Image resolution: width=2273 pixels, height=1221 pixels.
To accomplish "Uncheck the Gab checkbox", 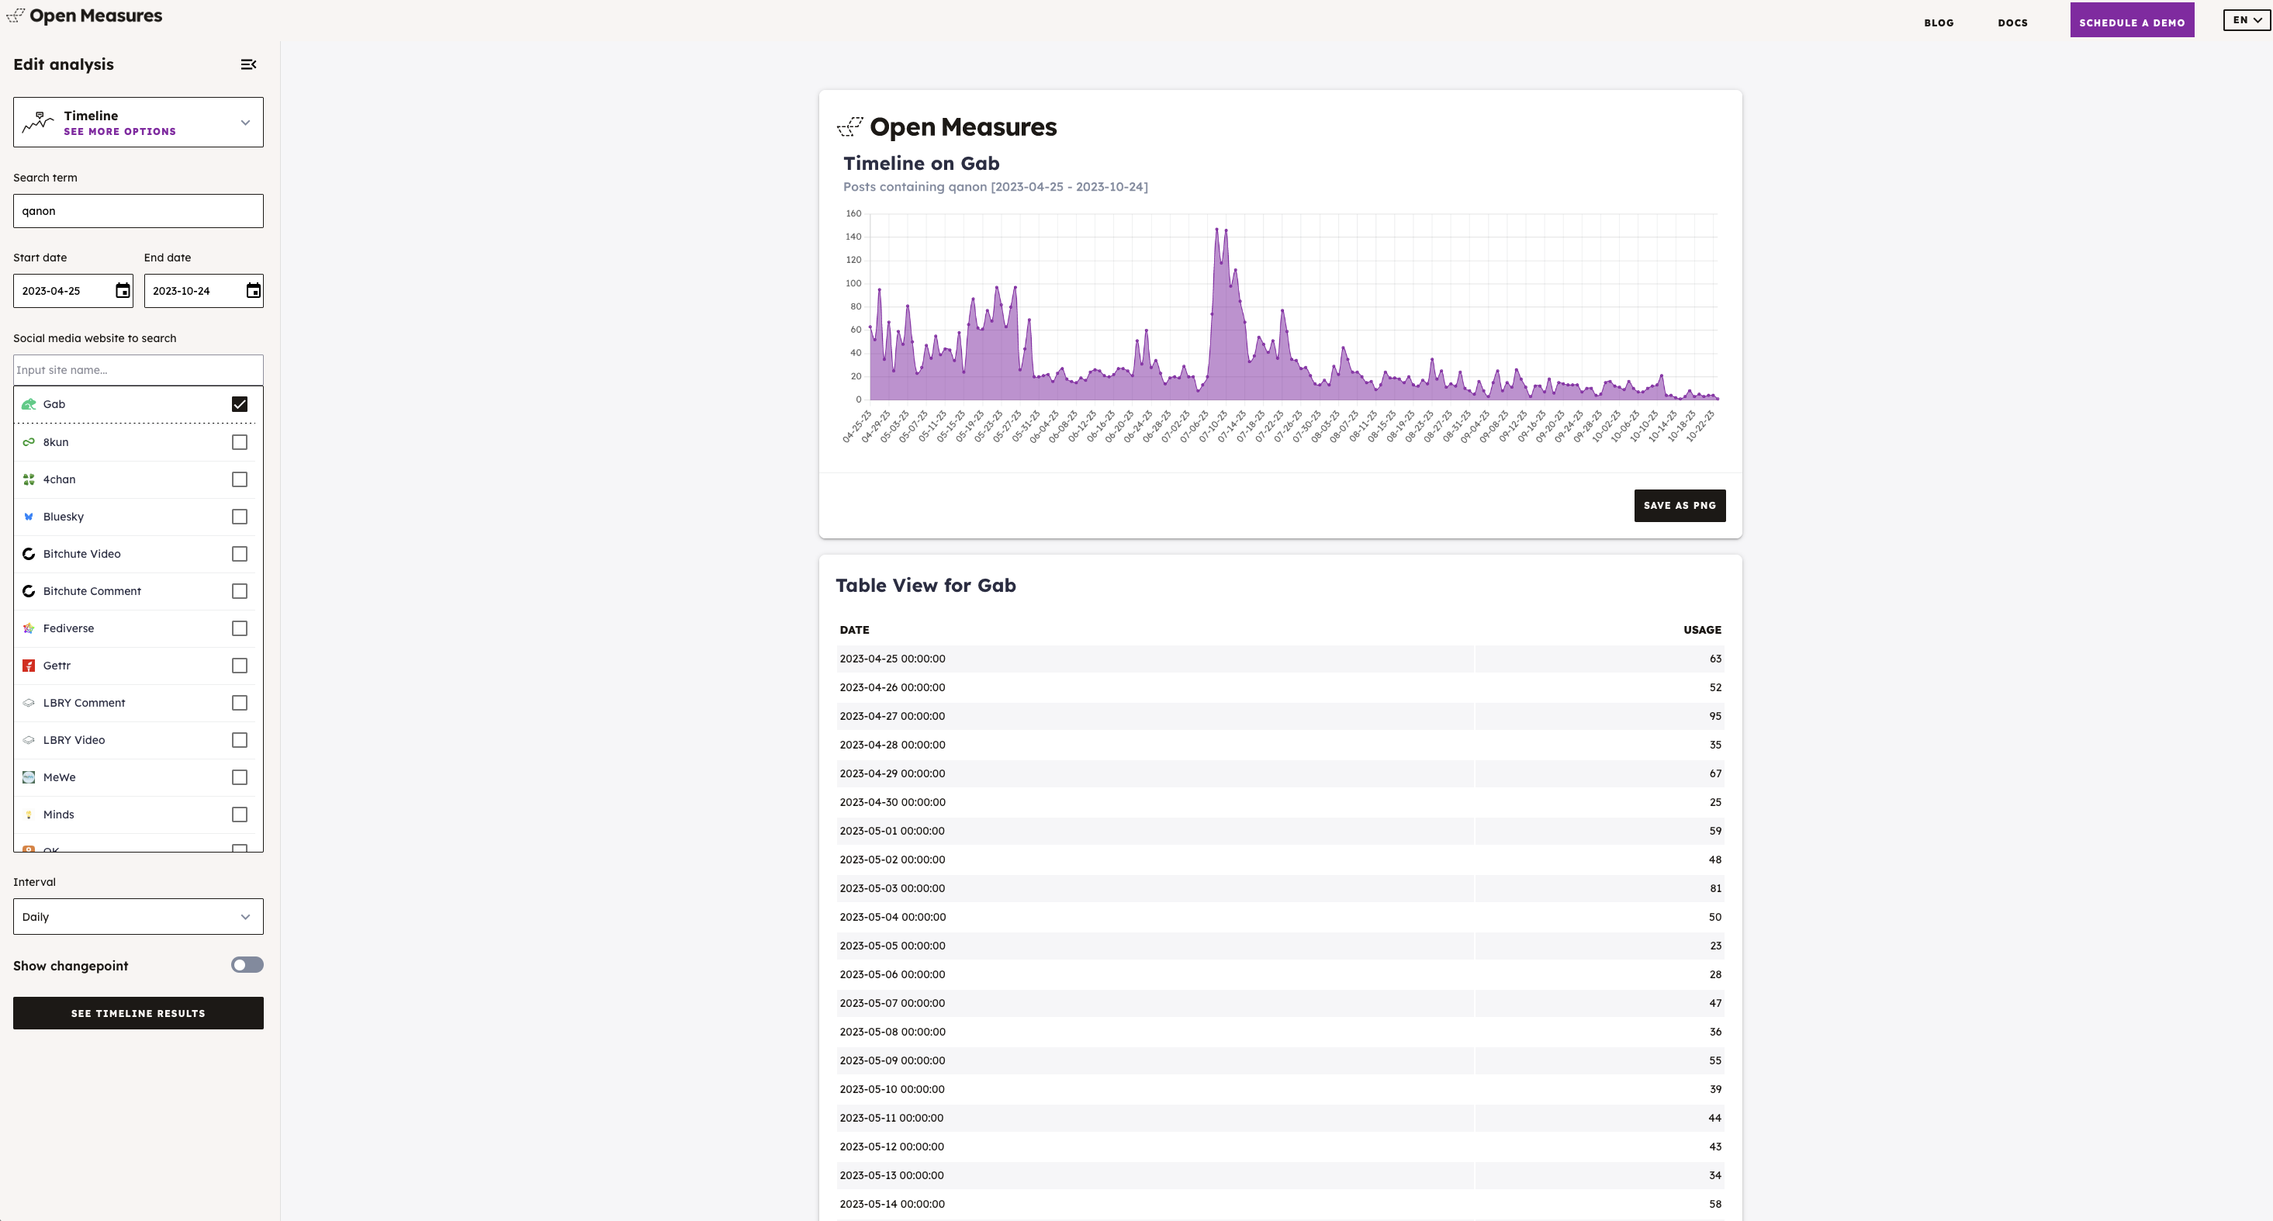I will click(x=239, y=404).
